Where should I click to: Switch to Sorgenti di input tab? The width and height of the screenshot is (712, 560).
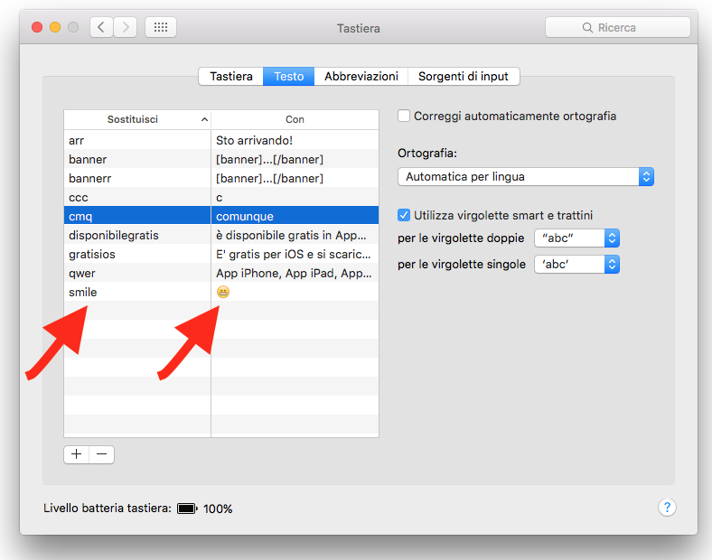pyautogui.click(x=464, y=76)
